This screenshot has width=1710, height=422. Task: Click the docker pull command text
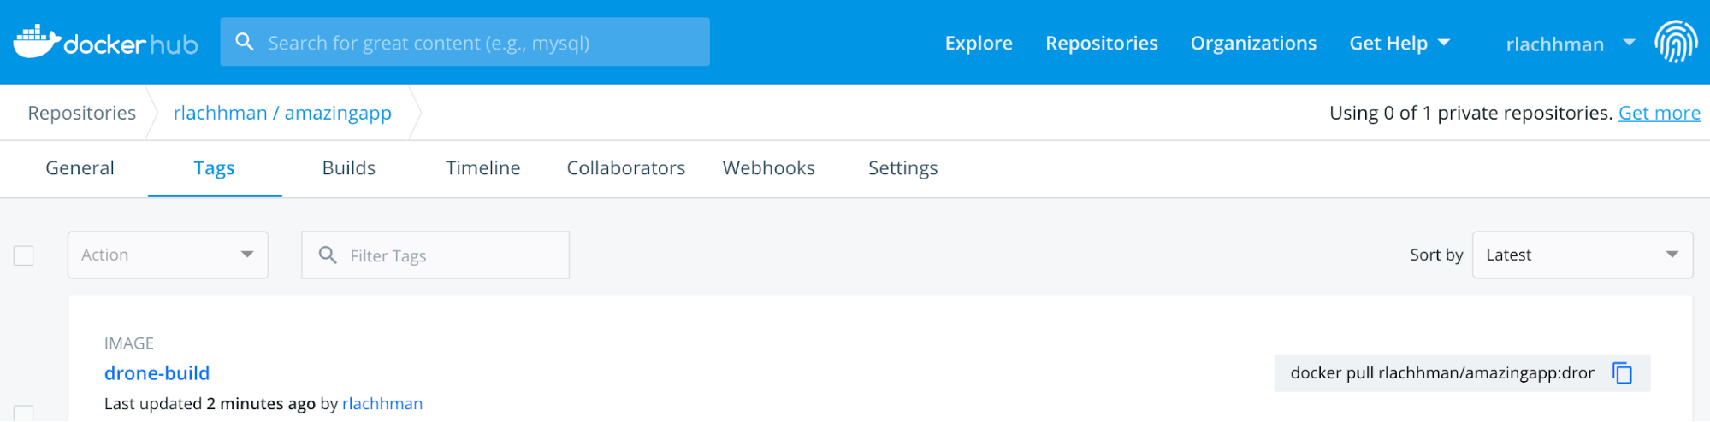[1442, 373]
